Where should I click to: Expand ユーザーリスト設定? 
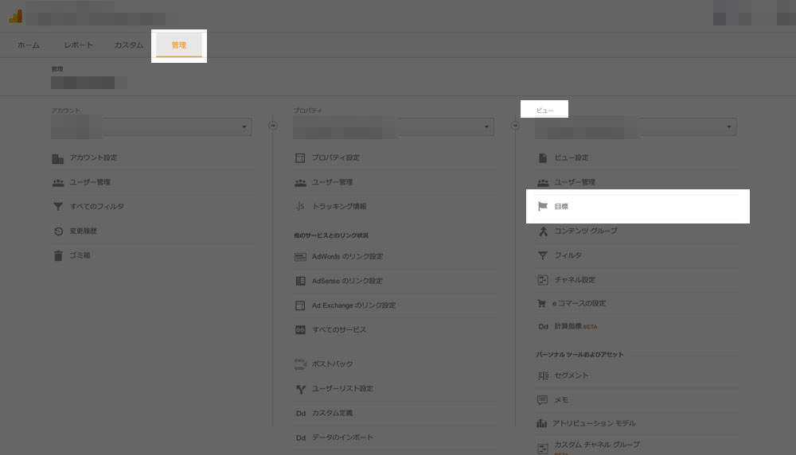(342, 388)
